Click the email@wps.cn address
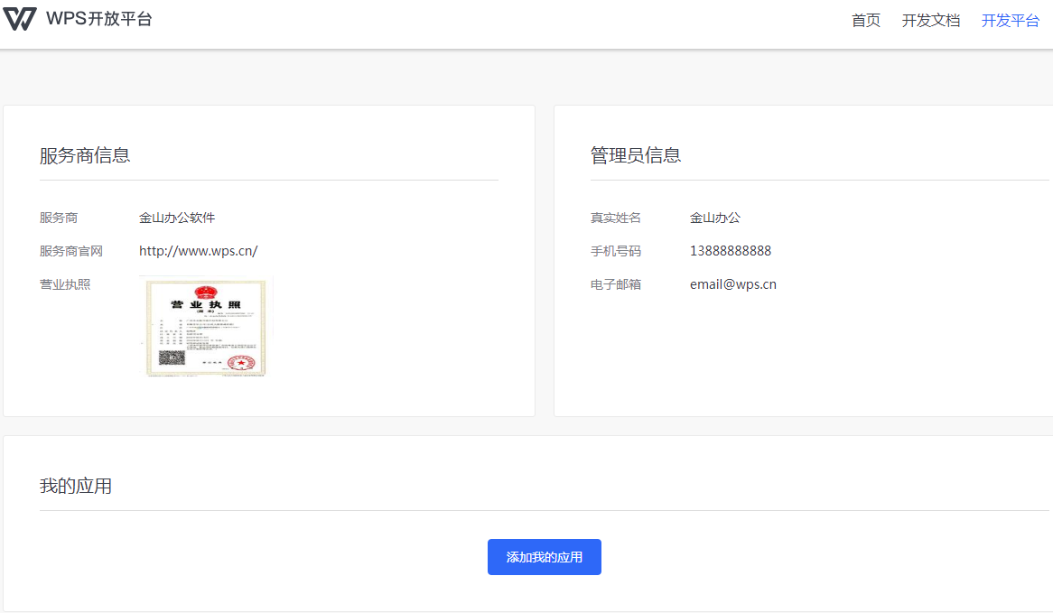 click(x=732, y=284)
